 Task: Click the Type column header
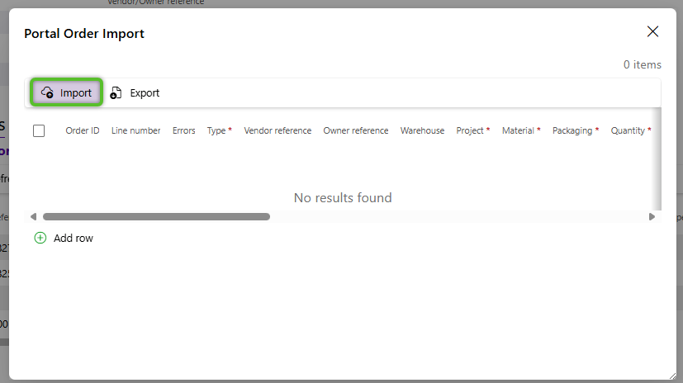click(216, 130)
